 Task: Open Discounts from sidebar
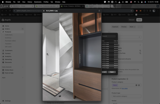tap(8, 62)
